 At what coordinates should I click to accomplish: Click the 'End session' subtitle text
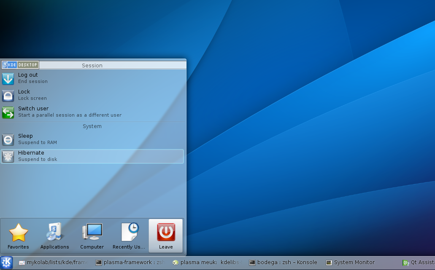click(x=33, y=81)
